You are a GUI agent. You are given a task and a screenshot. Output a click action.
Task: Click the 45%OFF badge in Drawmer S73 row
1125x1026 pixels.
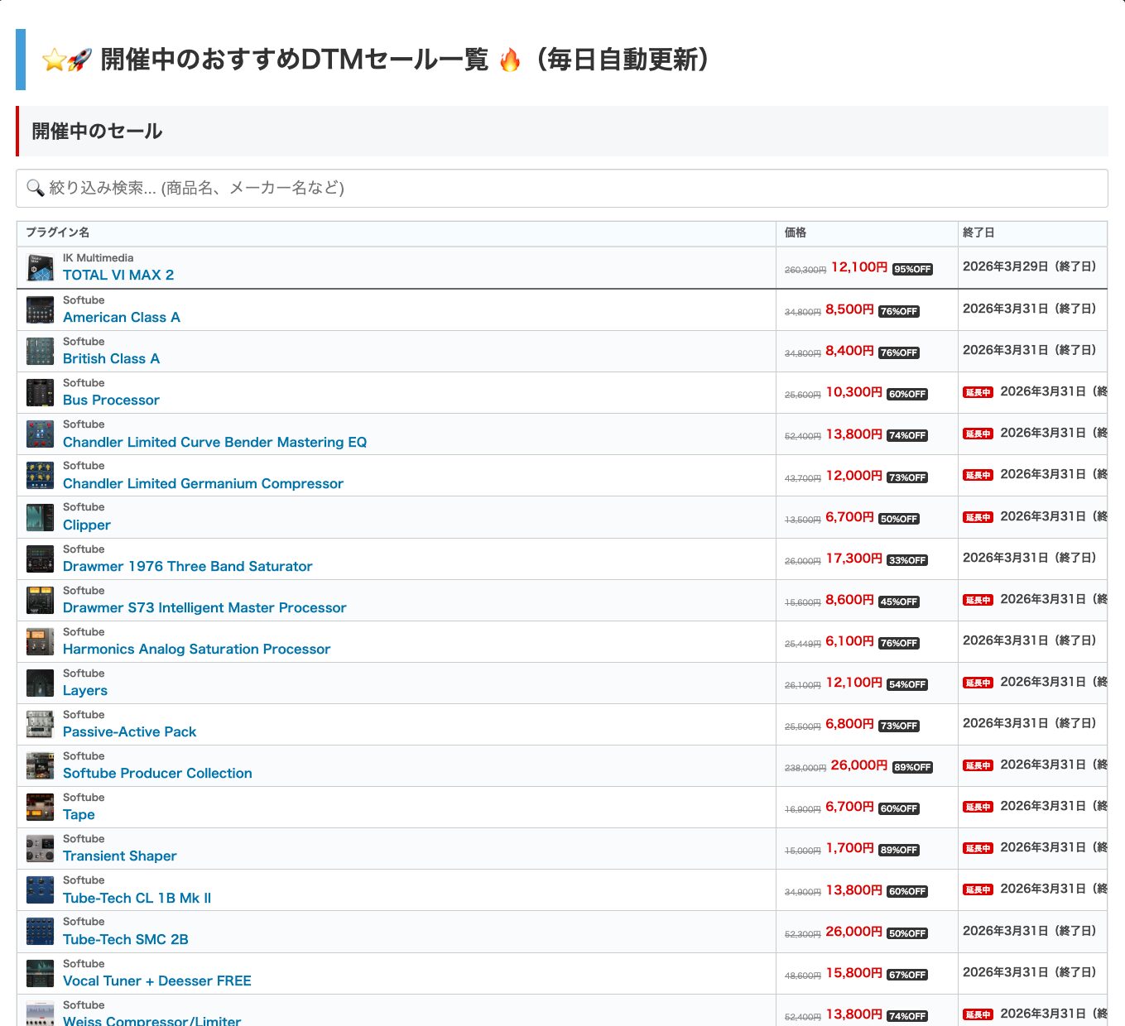[x=899, y=602]
